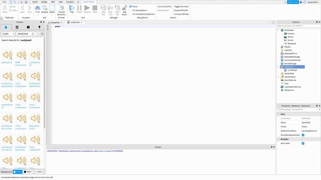Click the Paste clipboard icon

pos(5,9)
